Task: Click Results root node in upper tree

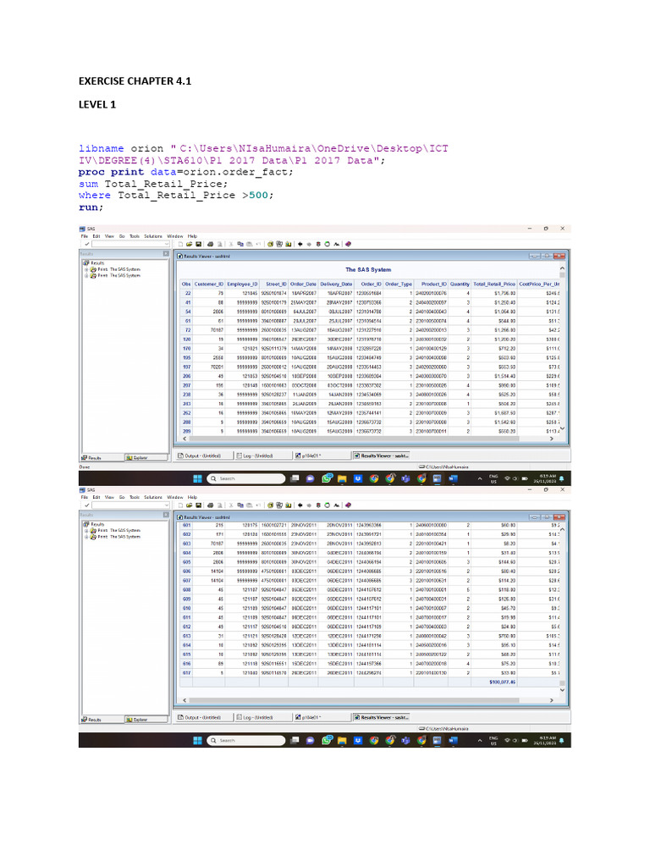Action: [x=95, y=262]
